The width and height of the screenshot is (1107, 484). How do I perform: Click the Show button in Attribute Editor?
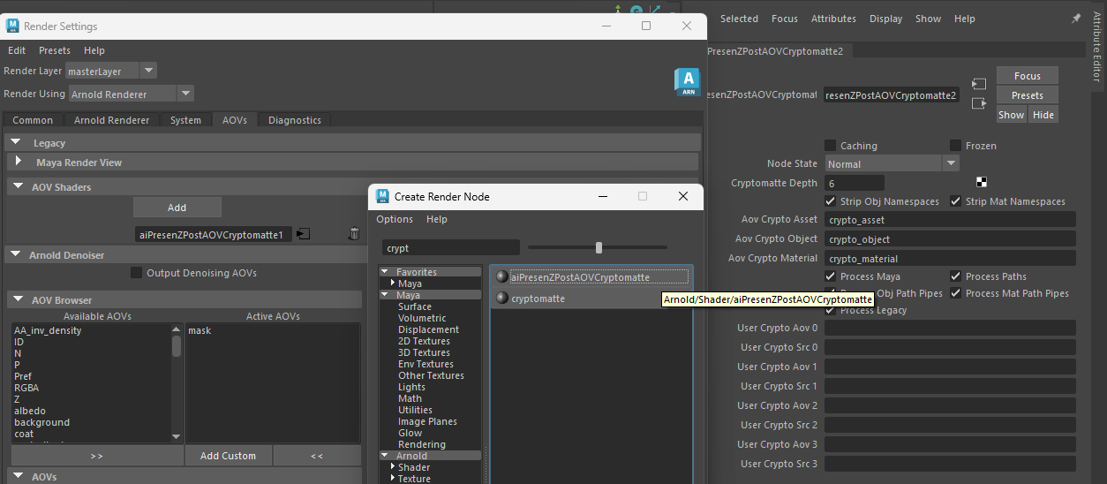(1012, 115)
